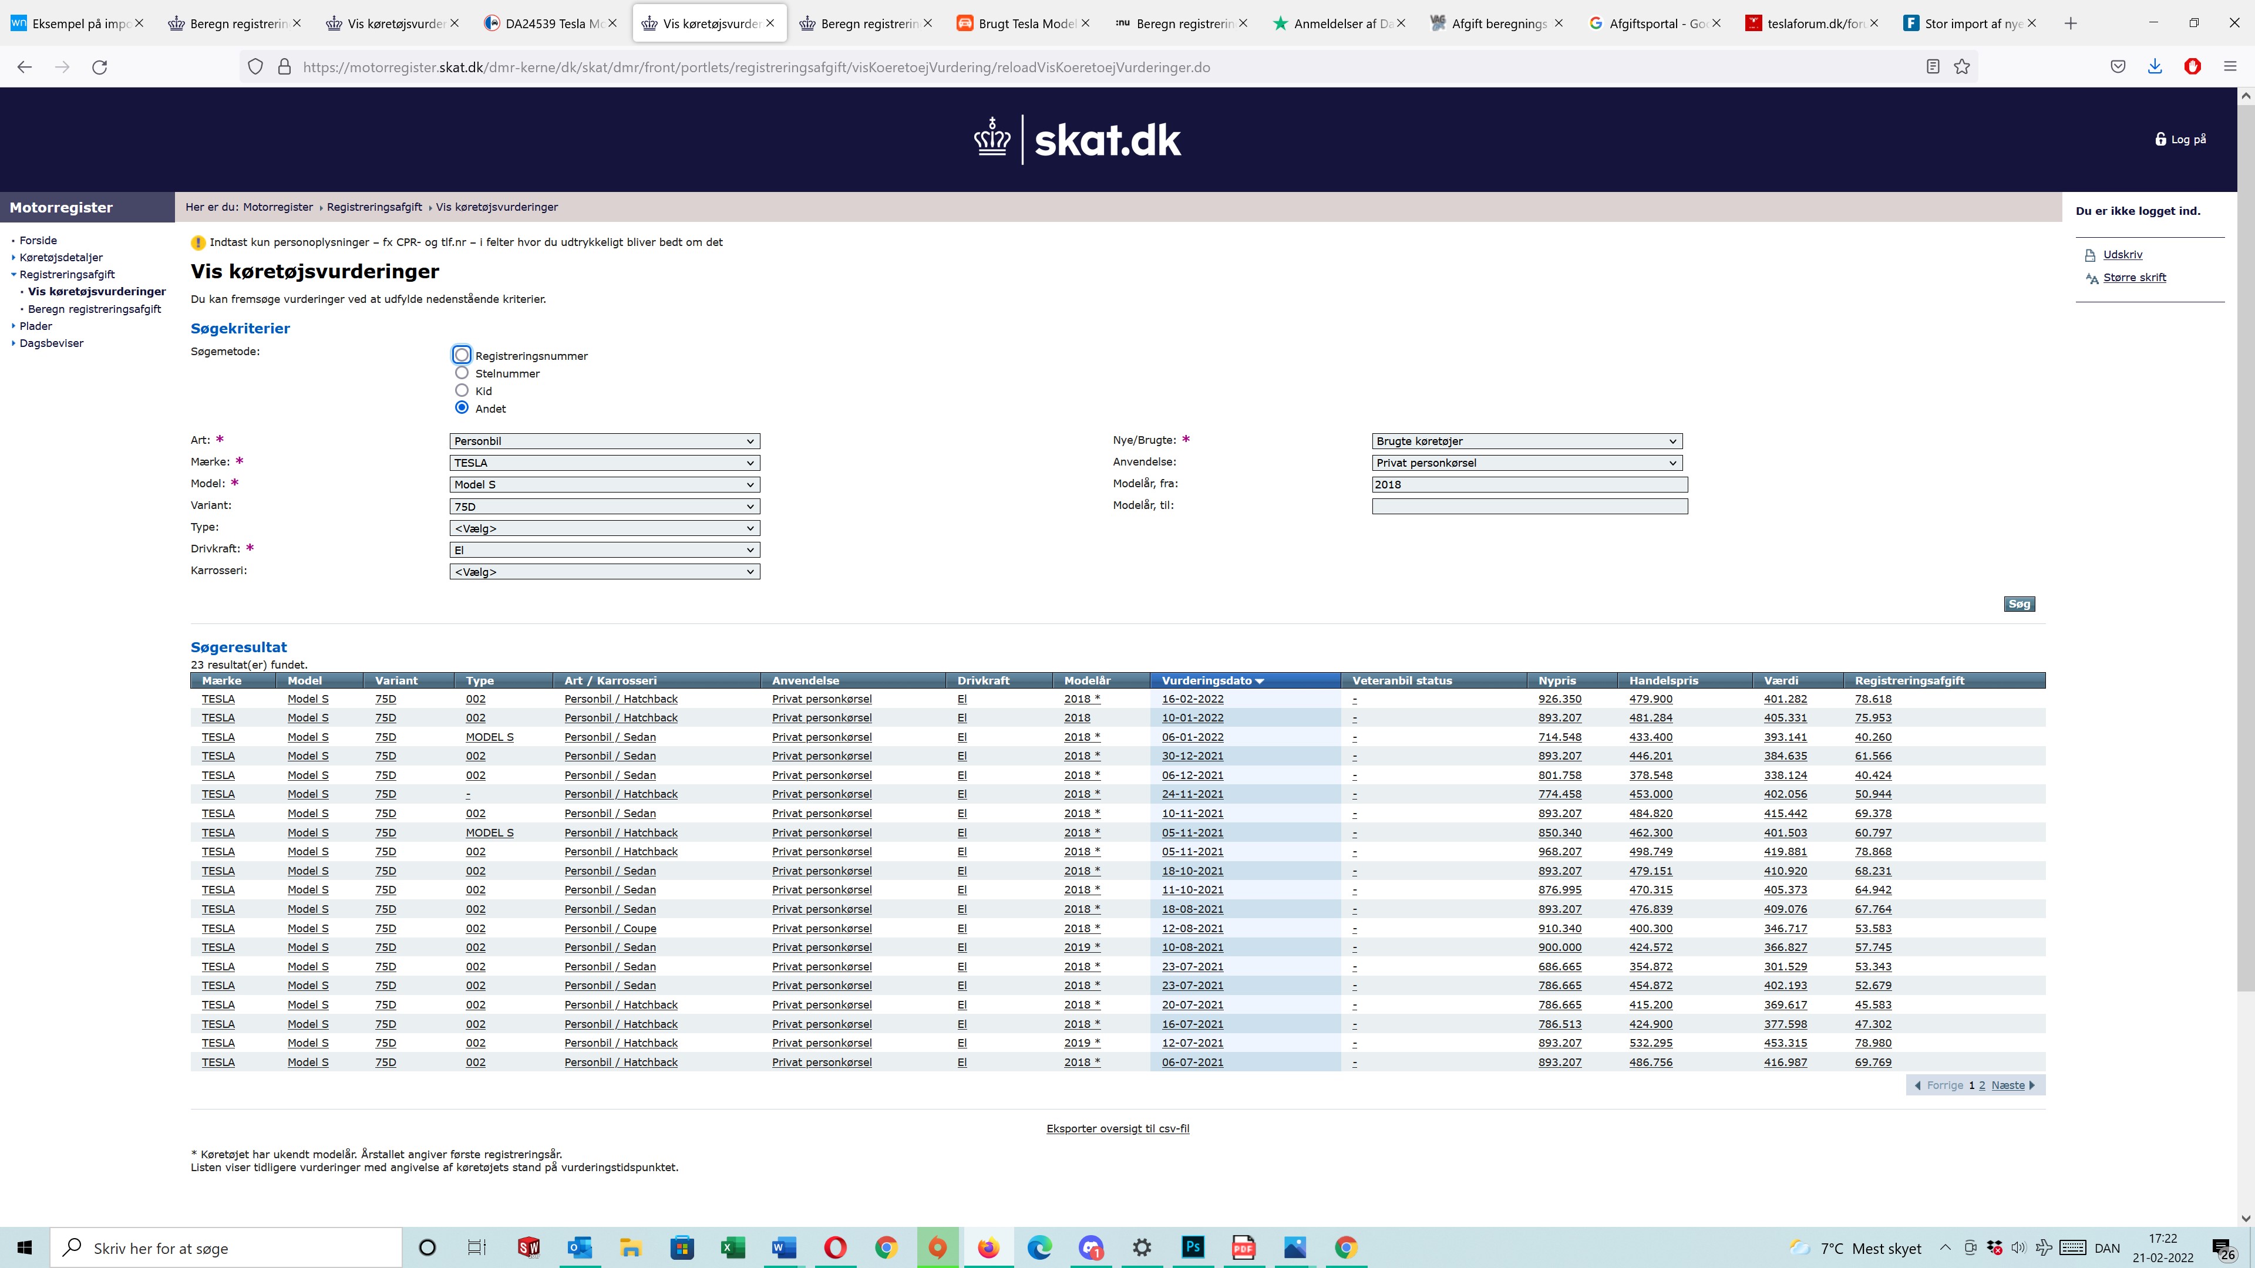This screenshot has height=1268, width=2255.
Task: Open Task View icon in taskbar
Action: [477, 1247]
